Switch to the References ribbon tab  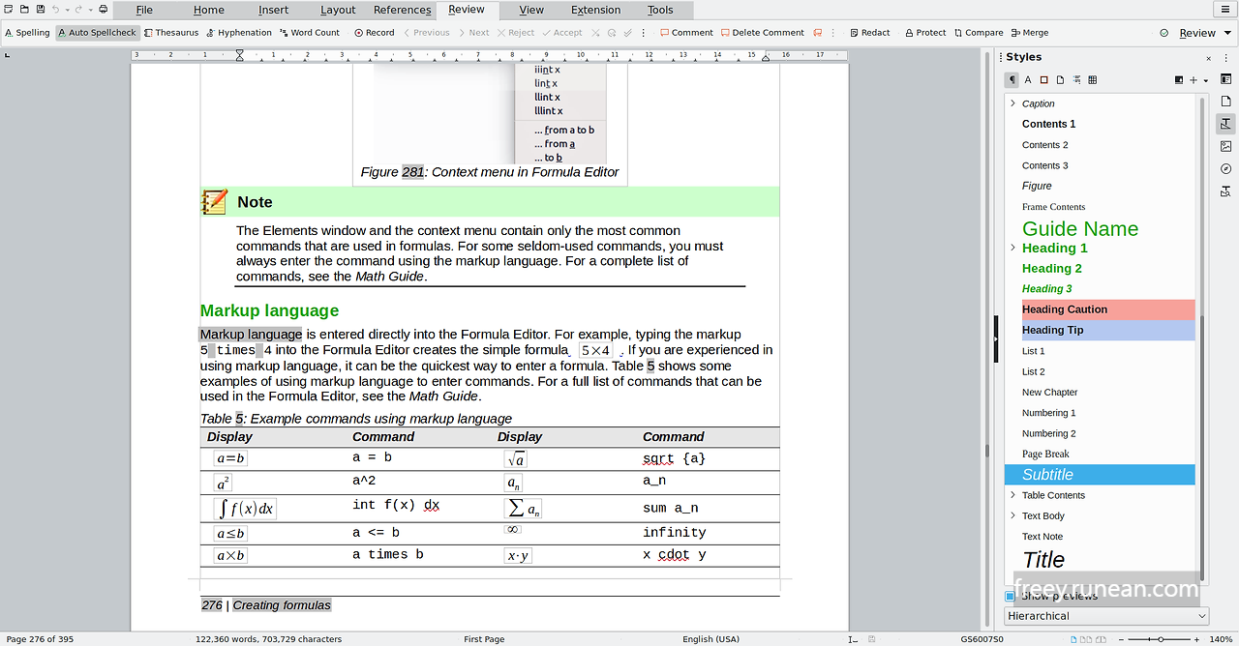point(401,10)
